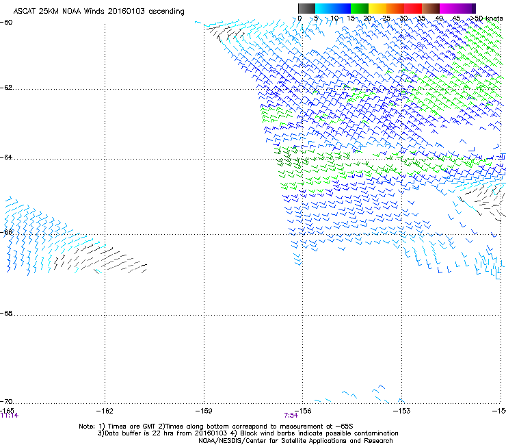The height and width of the screenshot is (445, 506).
Task: Click the purple time label 7:54
Action: (x=291, y=416)
